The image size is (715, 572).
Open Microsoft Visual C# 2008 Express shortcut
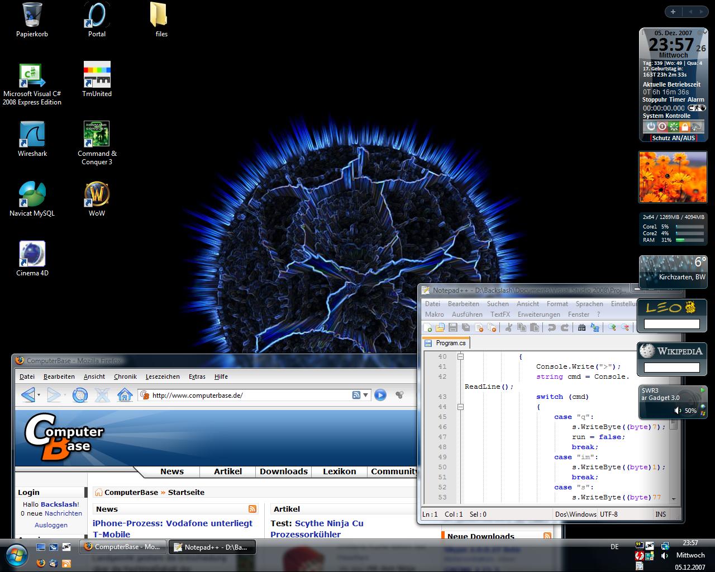coord(32,84)
